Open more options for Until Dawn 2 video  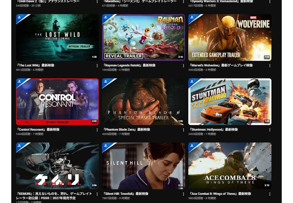point(97,1)
